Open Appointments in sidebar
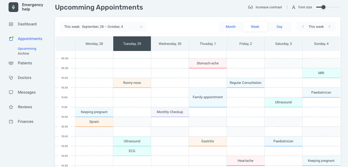The width and height of the screenshot is (348, 167). click(30, 39)
